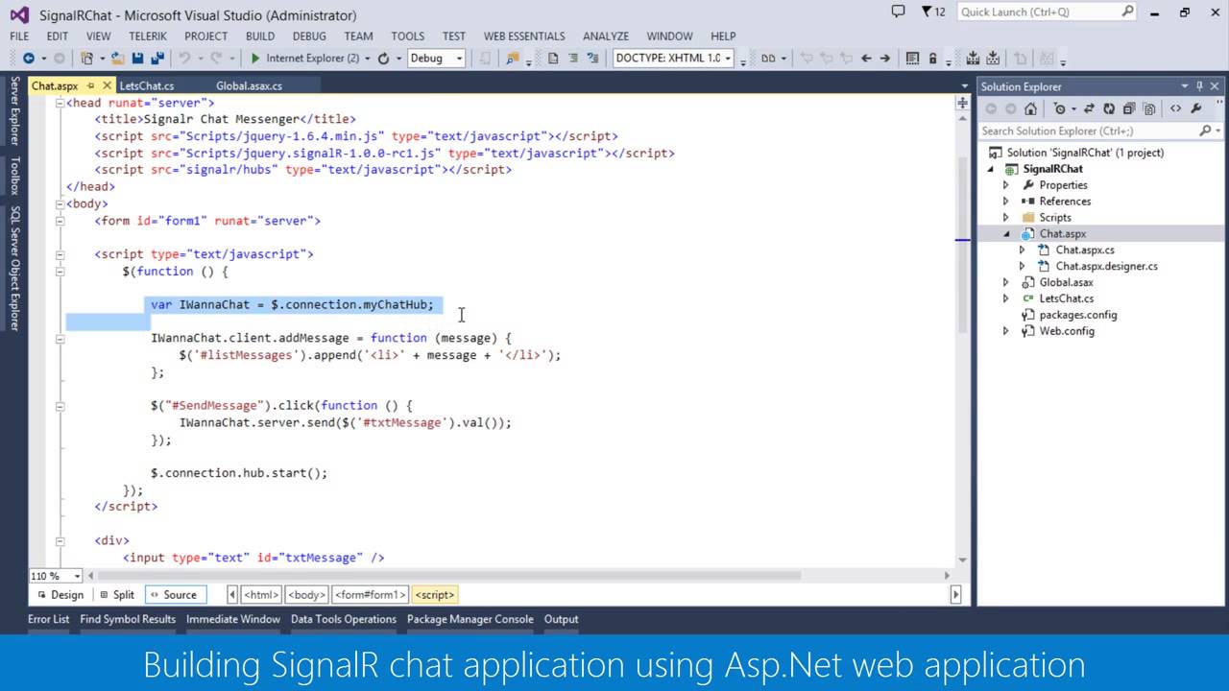
Task: Collapse the body tag outlining region
Action: coord(60,203)
